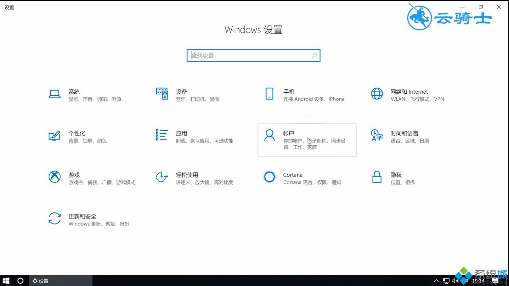Open the 网络和 Internet globe icon

[x=377, y=94]
